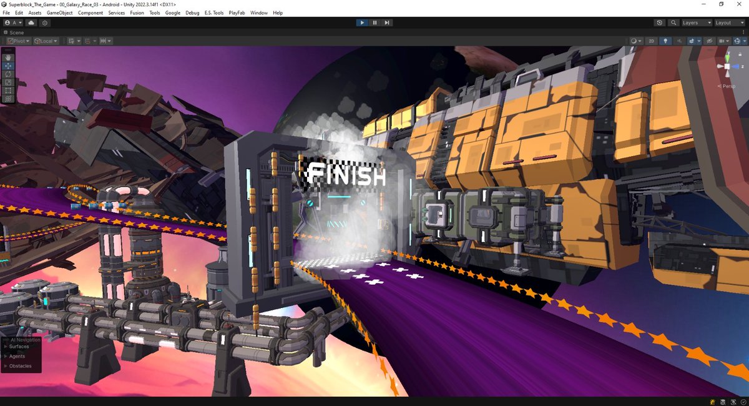749x406 pixels.
Task: Click the green Y axis of orientation gizmo
Action: [x=727, y=59]
